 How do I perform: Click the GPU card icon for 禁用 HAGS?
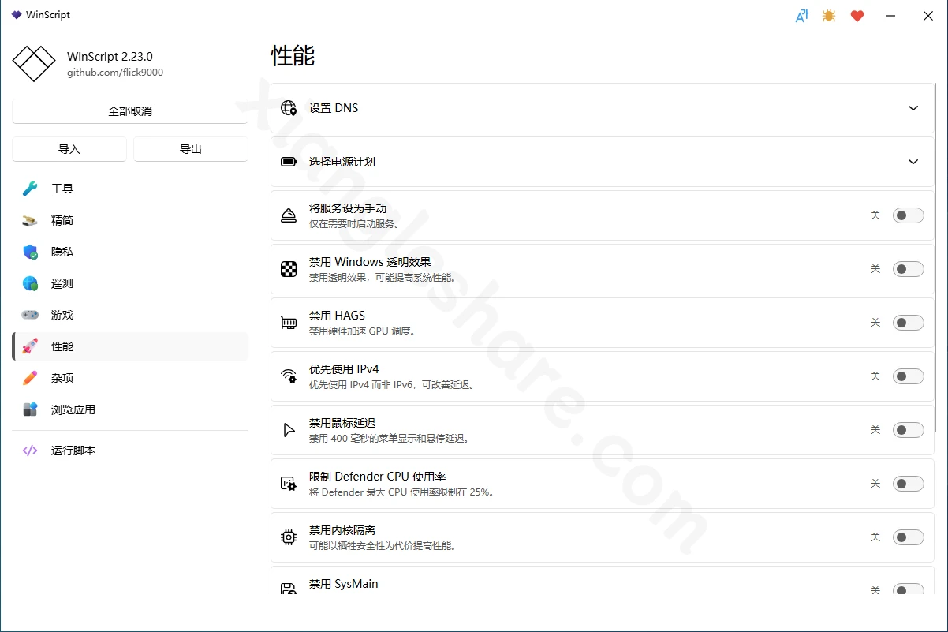[x=289, y=323]
